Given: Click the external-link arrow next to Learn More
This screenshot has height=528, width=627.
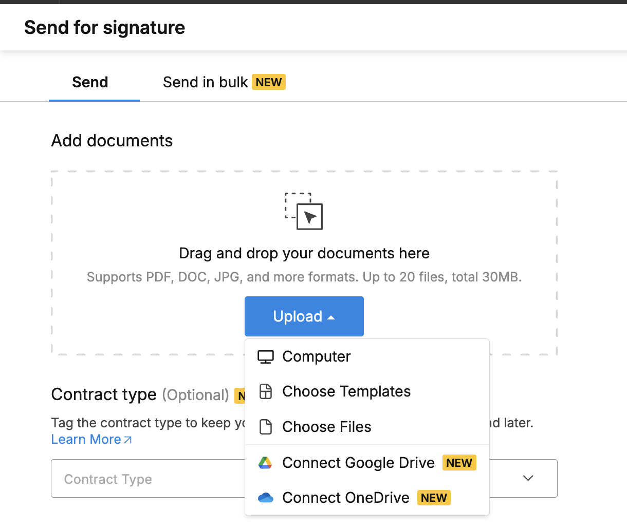Looking at the screenshot, I should pyautogui.click(x=128, y=440).
